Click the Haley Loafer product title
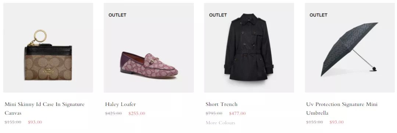 121,104
